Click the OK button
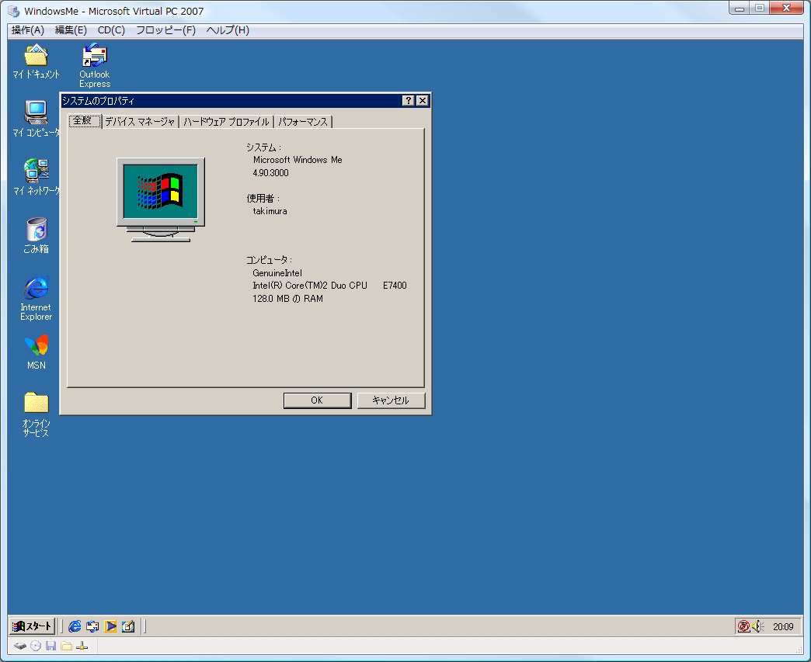811x662 pixels. [x=317, y=400]
